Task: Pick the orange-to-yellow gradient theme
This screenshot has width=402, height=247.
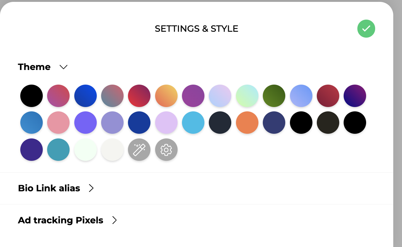Action: click(166, 96)
